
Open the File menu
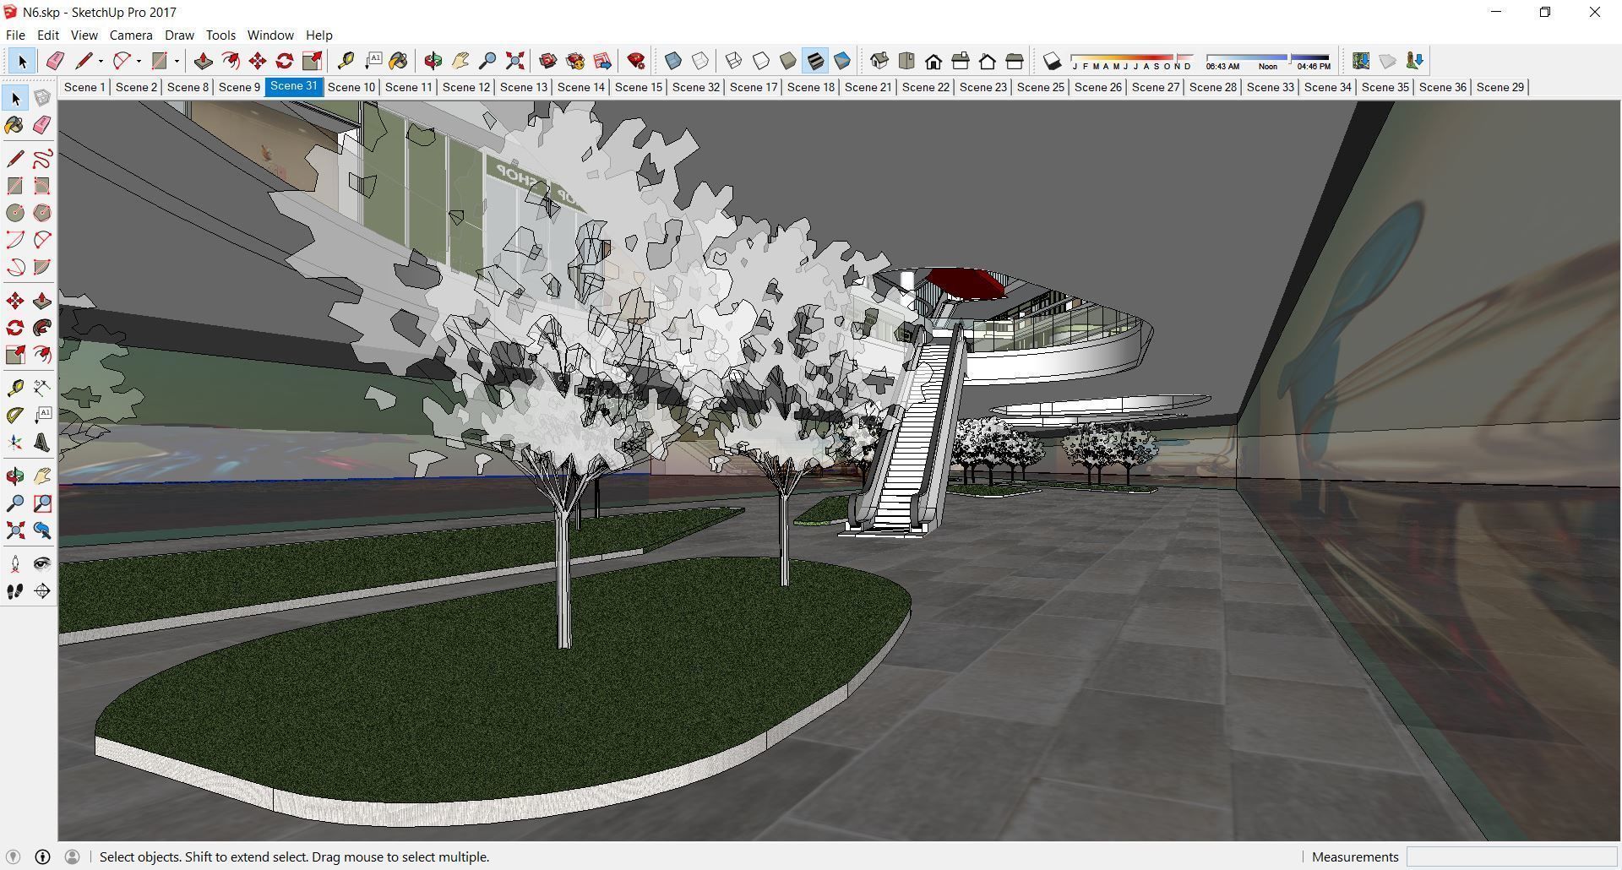tap(15, 35)
